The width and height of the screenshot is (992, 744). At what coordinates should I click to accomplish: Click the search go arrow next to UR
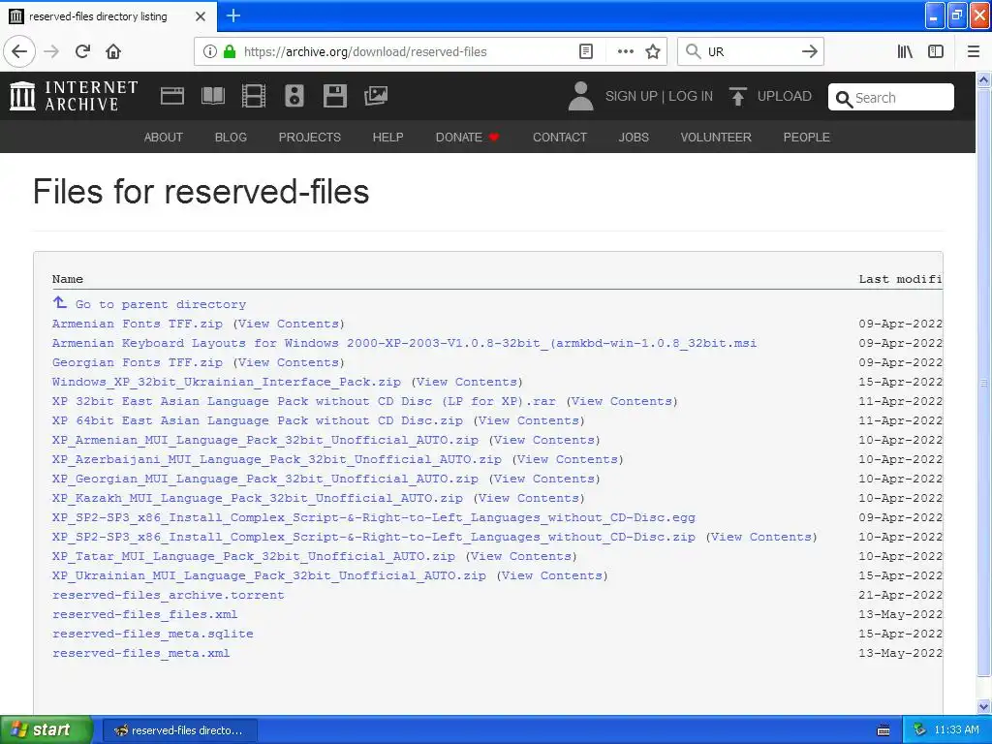tap(809, 51)
